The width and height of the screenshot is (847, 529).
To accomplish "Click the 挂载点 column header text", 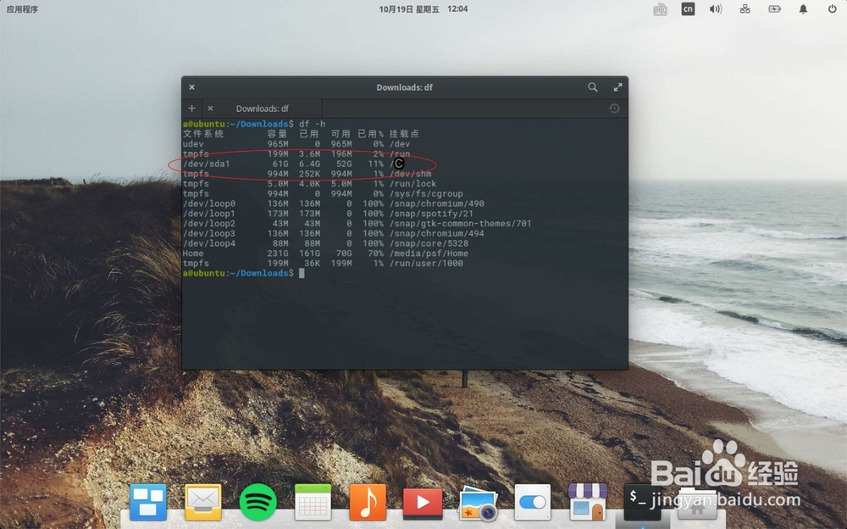I will tap(404, 134).
